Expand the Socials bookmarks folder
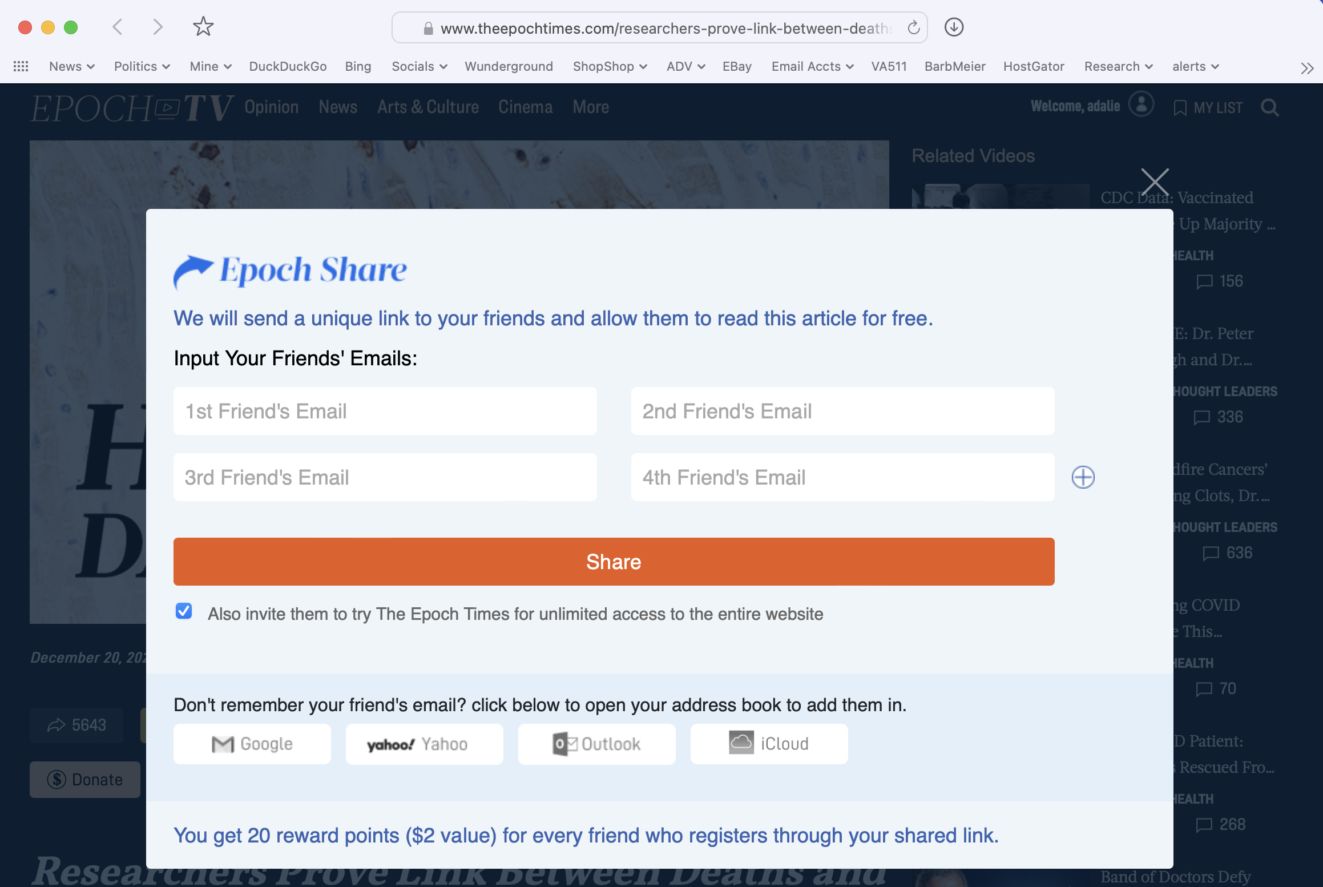 pyautogui.click(x=420, y=66)
